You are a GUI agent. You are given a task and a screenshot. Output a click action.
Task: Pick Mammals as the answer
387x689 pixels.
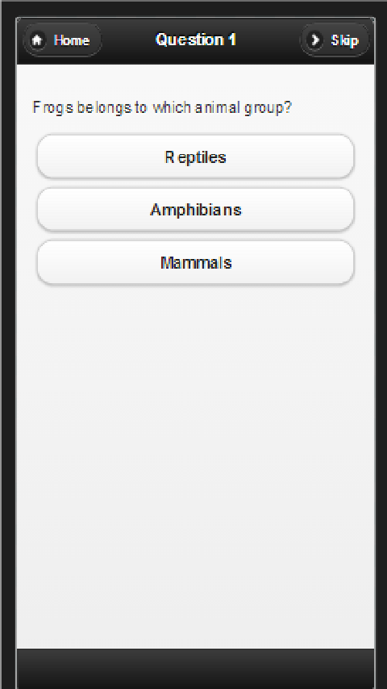tap(195, 262)
